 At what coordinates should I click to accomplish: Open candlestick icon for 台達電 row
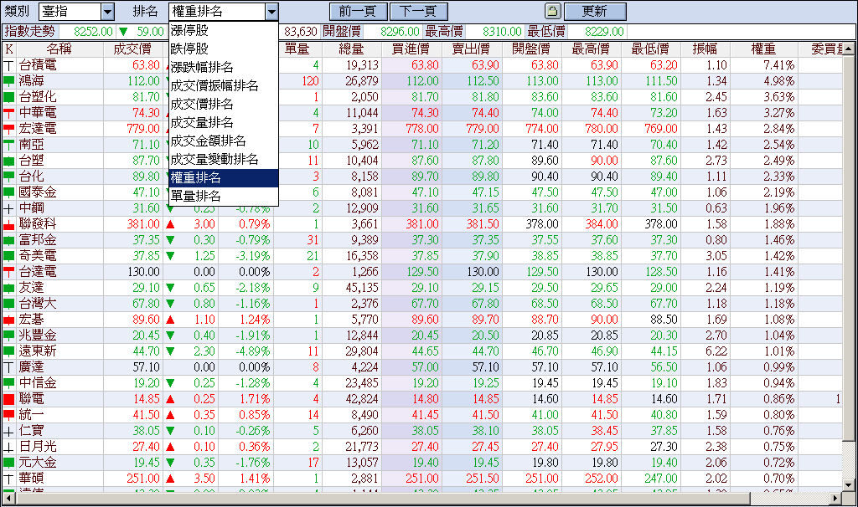point(8,272)
